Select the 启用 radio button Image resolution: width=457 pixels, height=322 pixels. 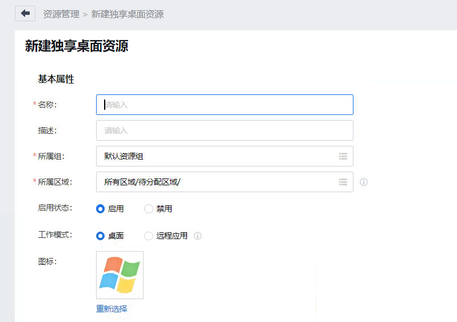click(x=101, y=209)
